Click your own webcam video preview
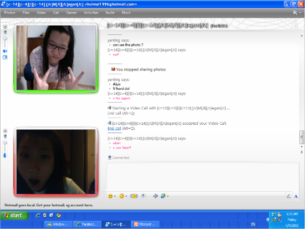 coord(56,162)
